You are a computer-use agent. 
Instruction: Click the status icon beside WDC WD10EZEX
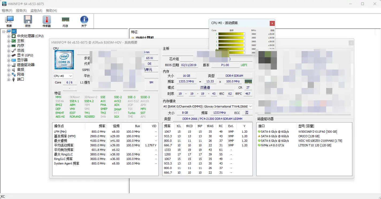259,141
